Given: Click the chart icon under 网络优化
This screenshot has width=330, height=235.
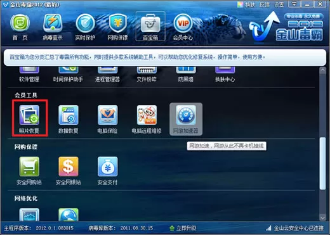Looking at the screenshot, I should tap(29, 215).
